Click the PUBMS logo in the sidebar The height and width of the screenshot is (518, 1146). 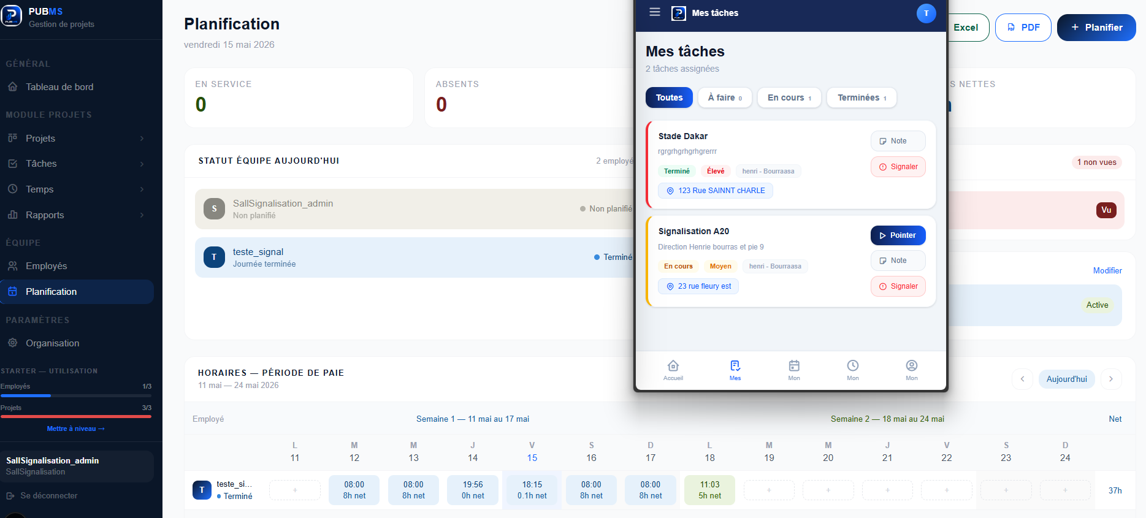click(x=12, y=16)
